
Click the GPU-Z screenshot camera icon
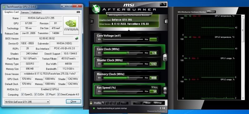[78, 12]
